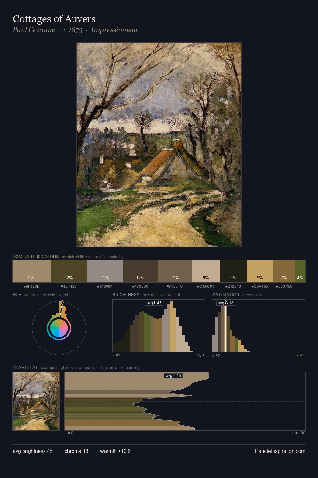Select the #C1AC91 beige swatch
318x478 pixels.
206,271
